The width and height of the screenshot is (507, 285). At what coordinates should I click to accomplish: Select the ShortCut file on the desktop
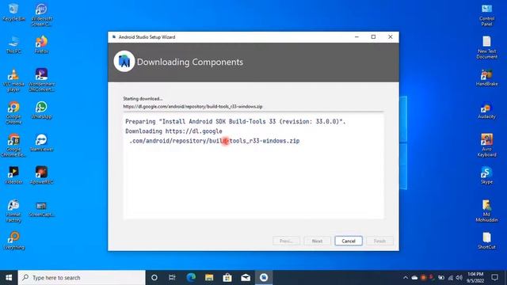[486, 241]
